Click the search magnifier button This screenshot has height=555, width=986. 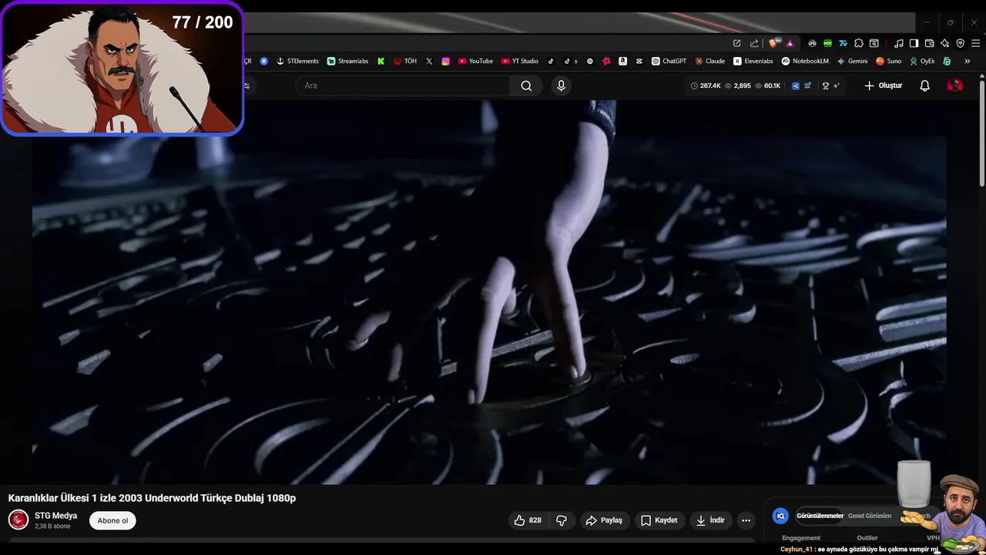526,86
